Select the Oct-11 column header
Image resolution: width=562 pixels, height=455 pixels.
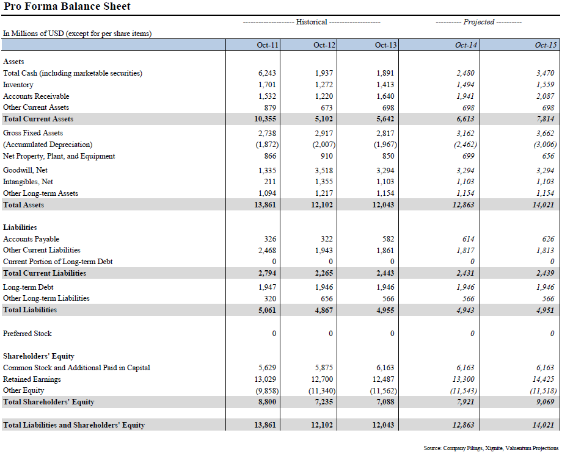coord(266,44)
